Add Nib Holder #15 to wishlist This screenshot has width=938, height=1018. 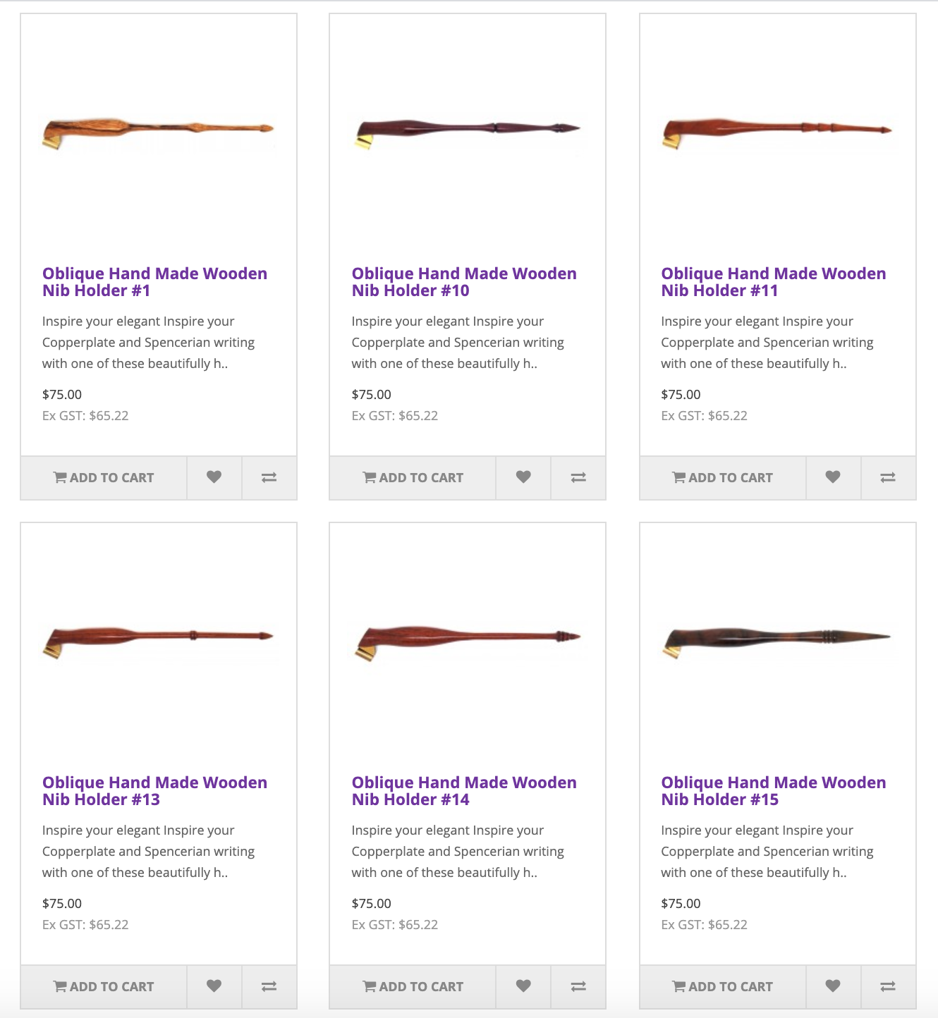pos(833,986)
